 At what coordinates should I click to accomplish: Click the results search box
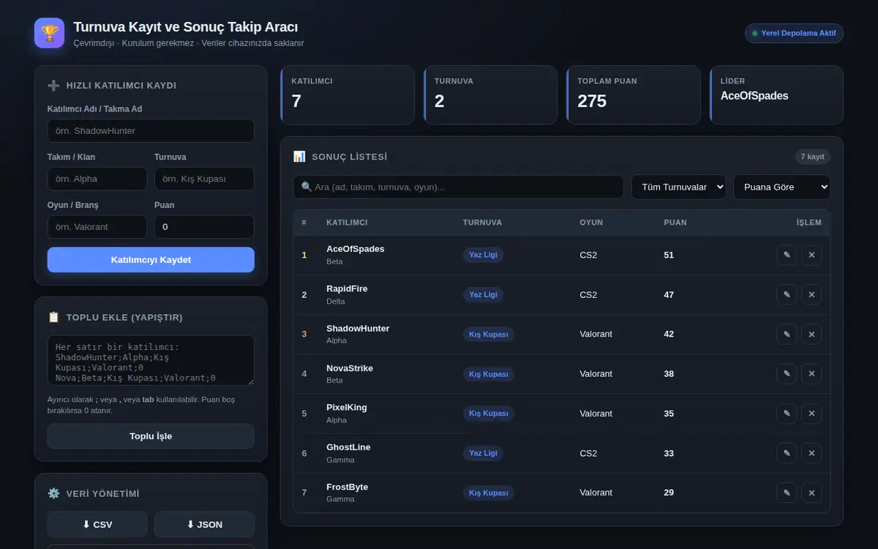click(459, 187)
